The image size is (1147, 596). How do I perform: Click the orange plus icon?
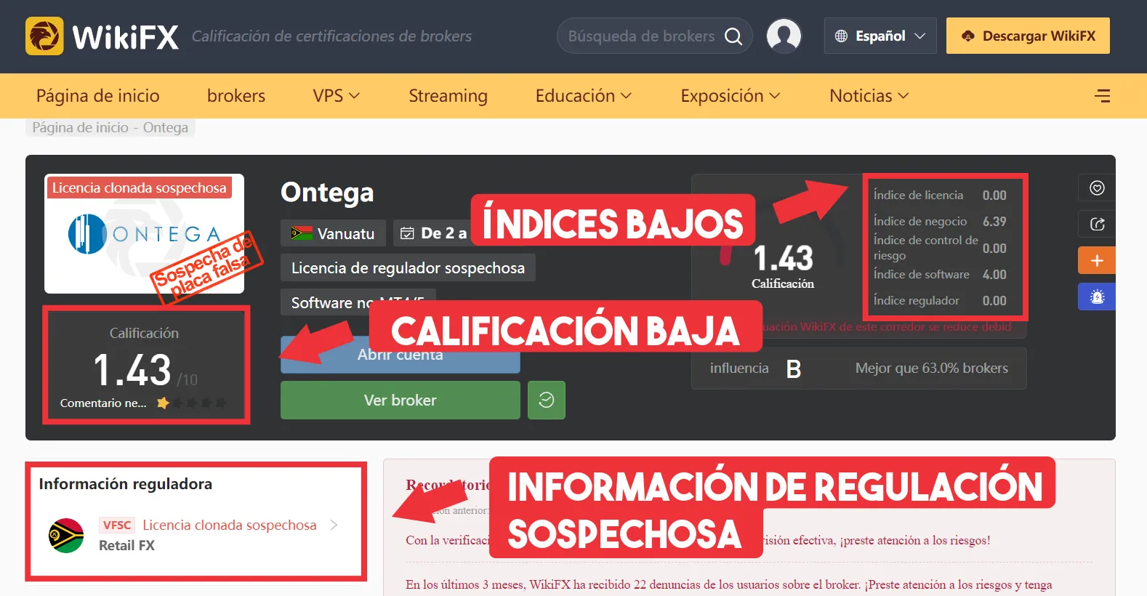[1097, 260]
